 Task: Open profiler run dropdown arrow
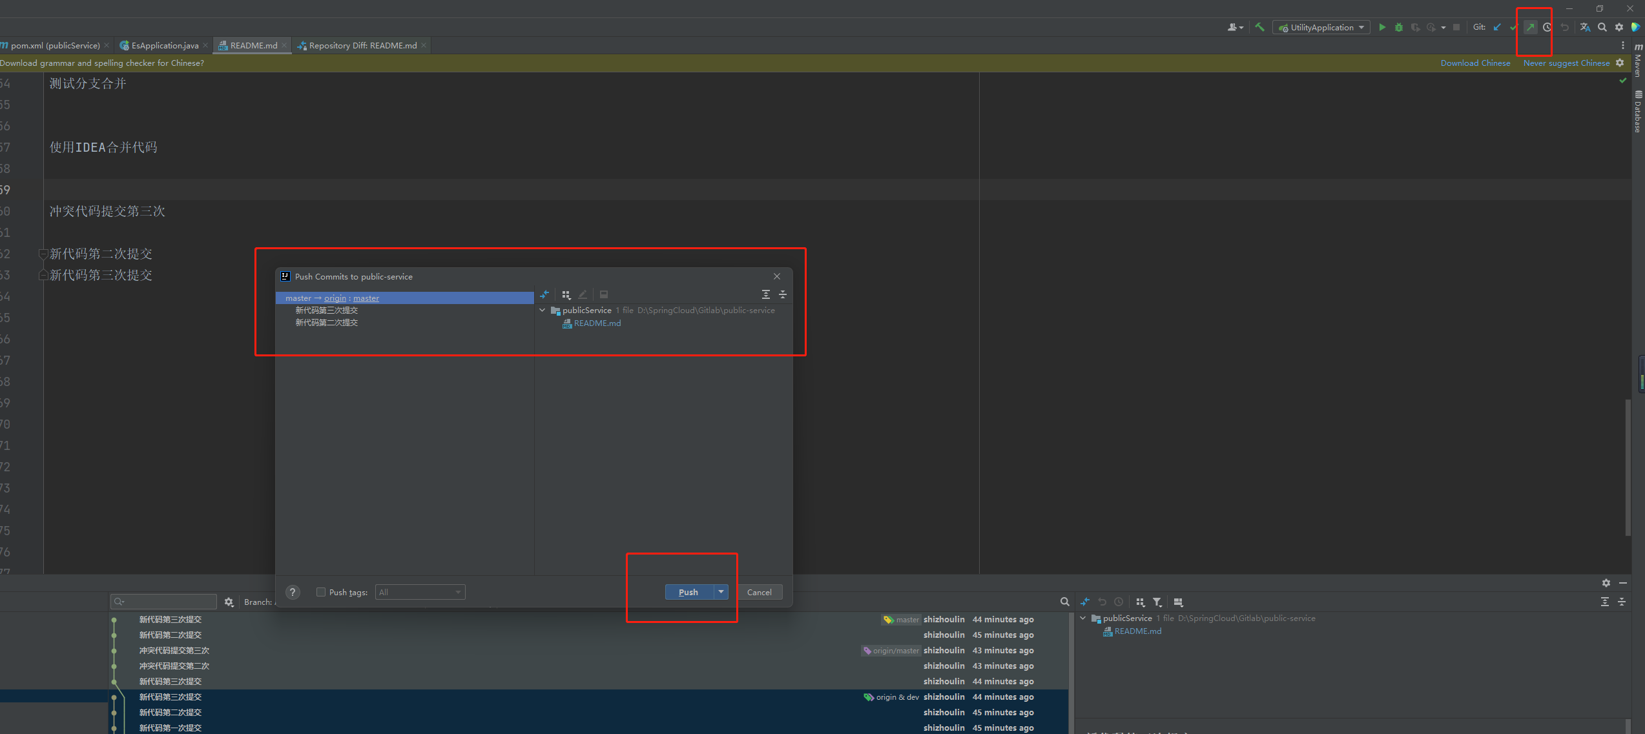1443,28
